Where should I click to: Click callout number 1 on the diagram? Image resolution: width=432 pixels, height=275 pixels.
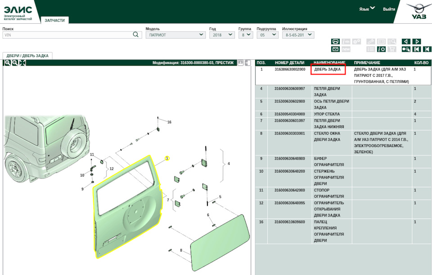tap(167, 159)
